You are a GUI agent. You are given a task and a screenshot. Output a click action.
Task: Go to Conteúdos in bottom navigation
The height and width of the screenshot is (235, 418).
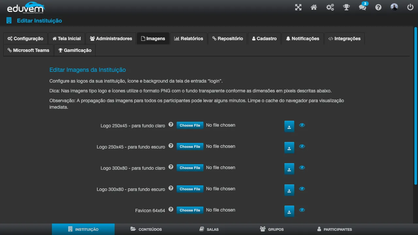point(146,229)
